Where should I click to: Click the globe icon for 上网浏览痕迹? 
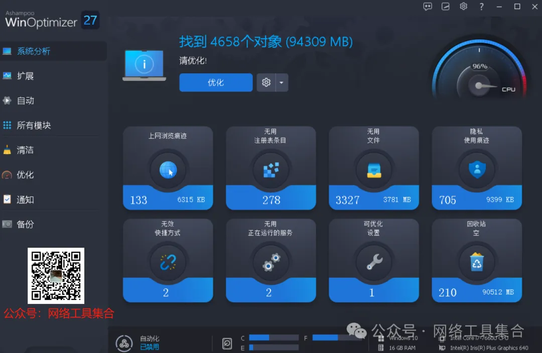(x=168, y=170)
